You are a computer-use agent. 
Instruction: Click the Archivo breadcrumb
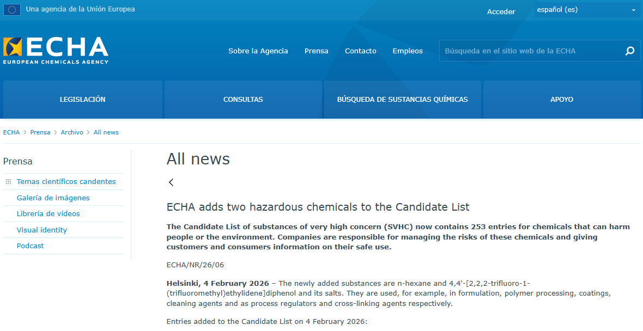pos(72,132)
